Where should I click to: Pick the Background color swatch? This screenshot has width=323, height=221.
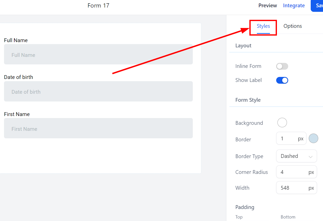click(282, 123)
